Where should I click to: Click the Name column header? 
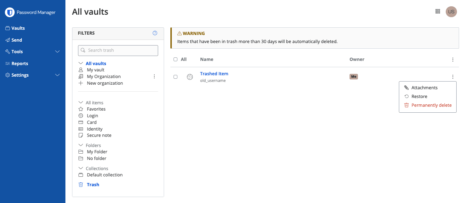tap(207, 59)
